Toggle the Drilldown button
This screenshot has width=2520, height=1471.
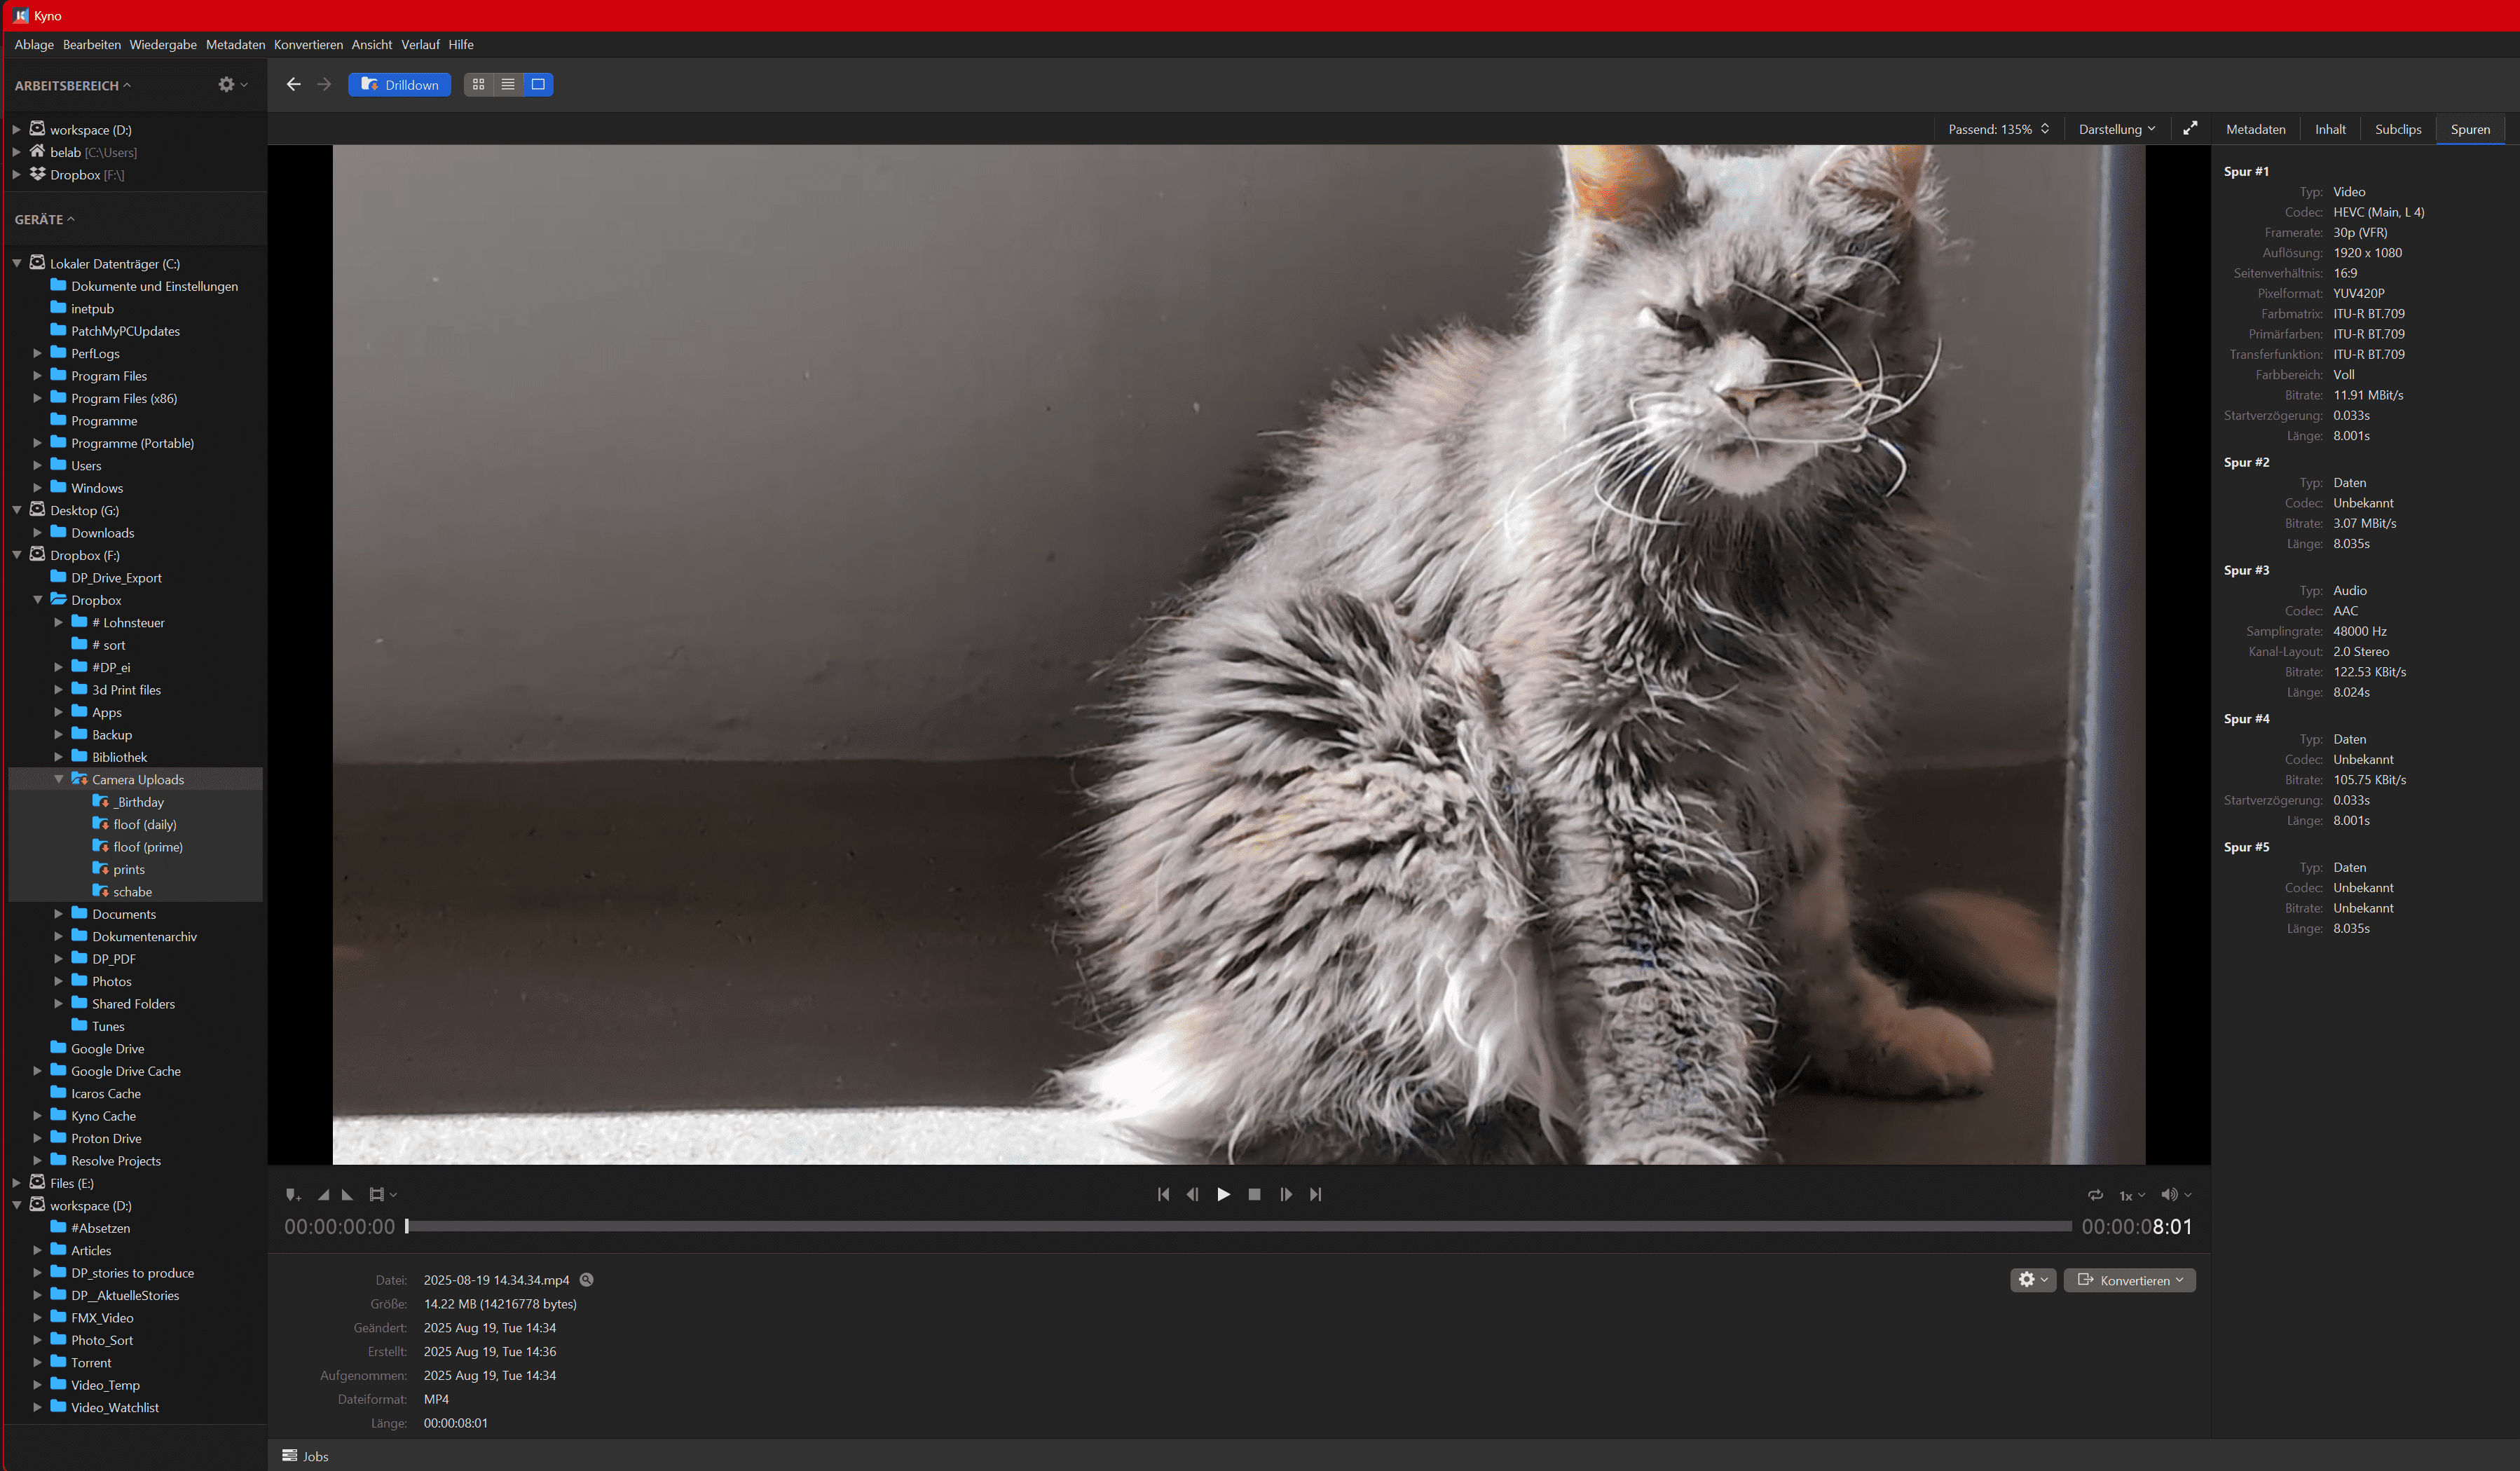click(x=399, y=85)
